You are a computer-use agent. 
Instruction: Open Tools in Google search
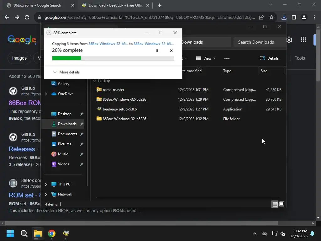pyautogui.click(x=300, y=58)
